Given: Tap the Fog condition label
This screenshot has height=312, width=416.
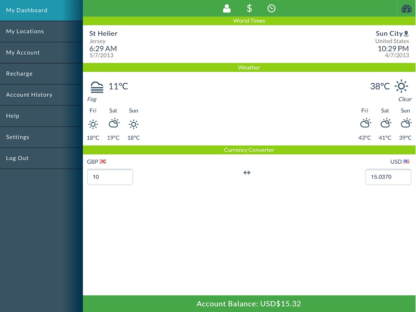Looking at the screenshot, I should coord(92,99).
